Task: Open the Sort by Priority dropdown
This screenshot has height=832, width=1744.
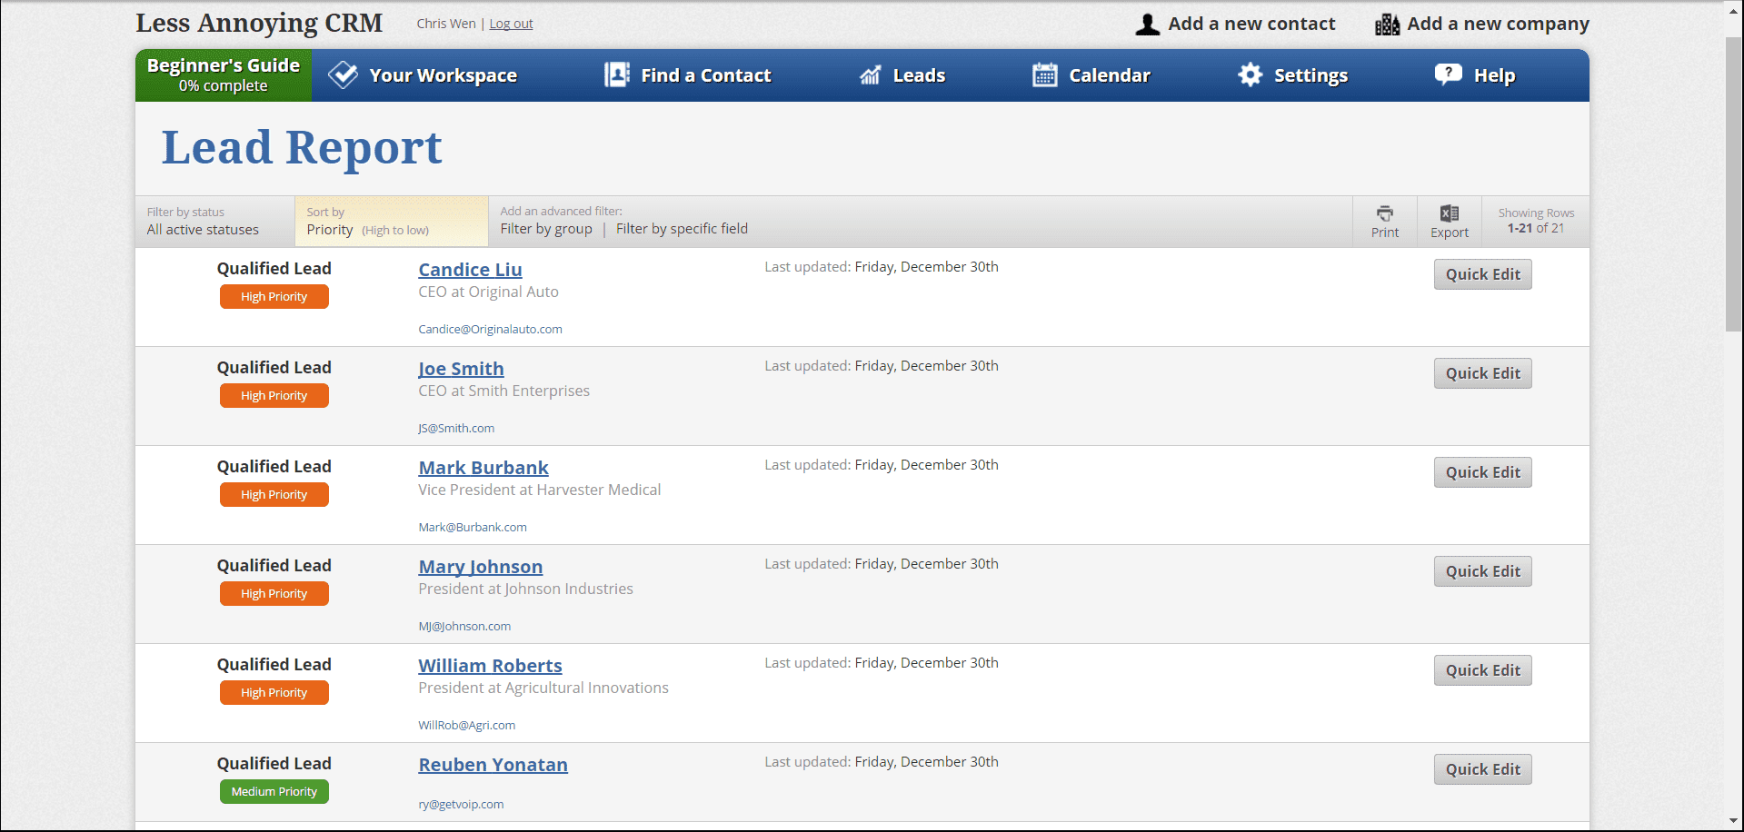Action: pos(392,222)
